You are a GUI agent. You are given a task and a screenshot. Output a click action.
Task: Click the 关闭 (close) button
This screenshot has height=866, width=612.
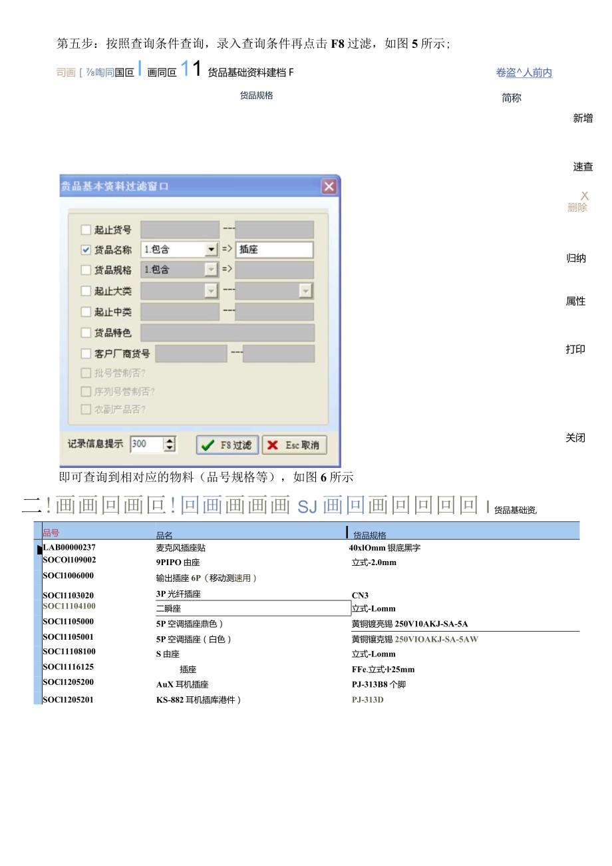(x=576, y=437)
